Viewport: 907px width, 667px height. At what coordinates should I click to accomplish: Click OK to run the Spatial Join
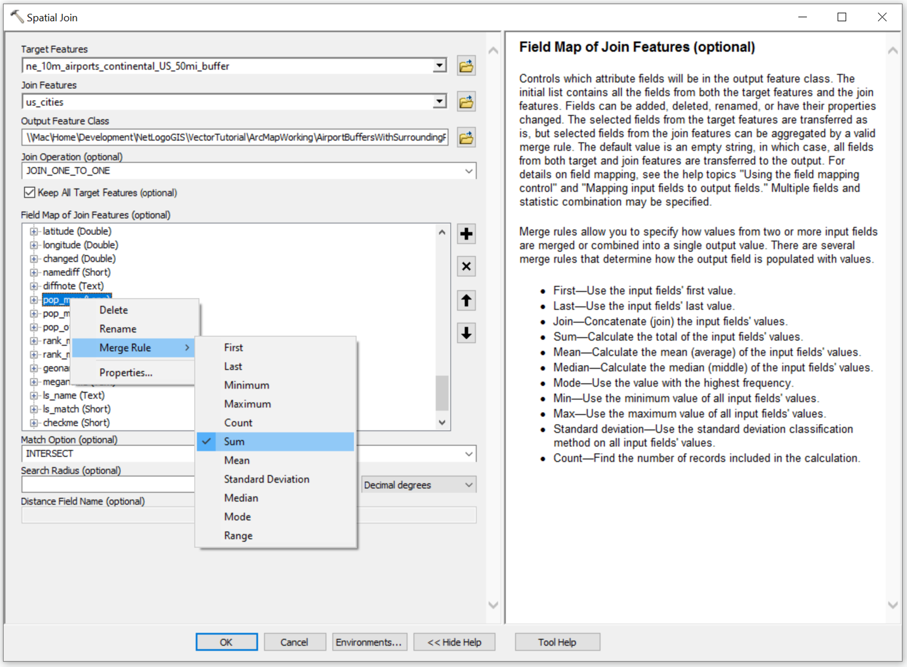[x=226, y=642]
